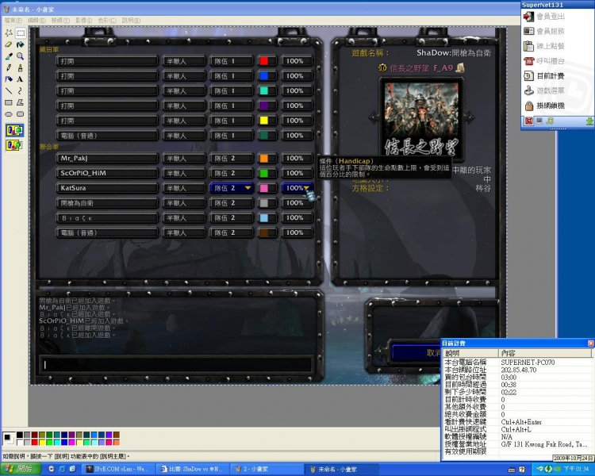Image resolution: width=595 pixels, height=476 pixels.
Task: Choose the opaque background selection option
Action: pos(14,129)
